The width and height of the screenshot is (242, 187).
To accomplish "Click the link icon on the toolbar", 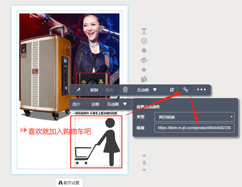I will (185, 90).
